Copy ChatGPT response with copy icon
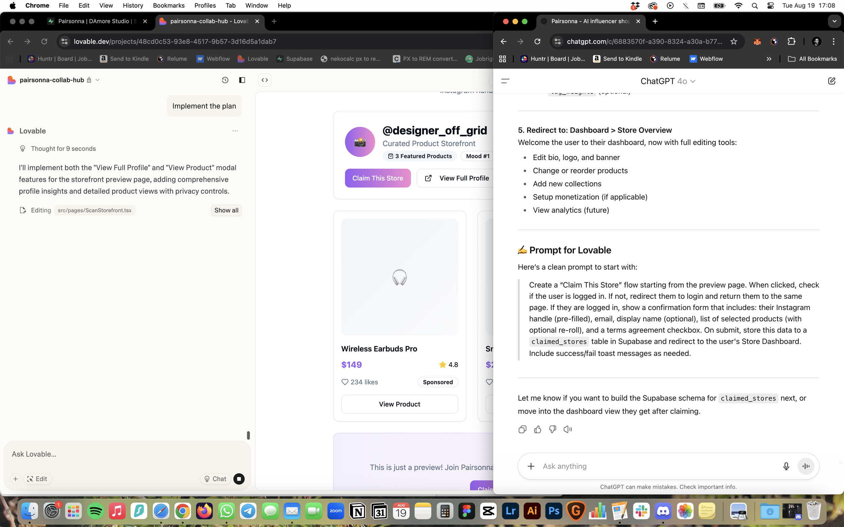 [522, 430]
